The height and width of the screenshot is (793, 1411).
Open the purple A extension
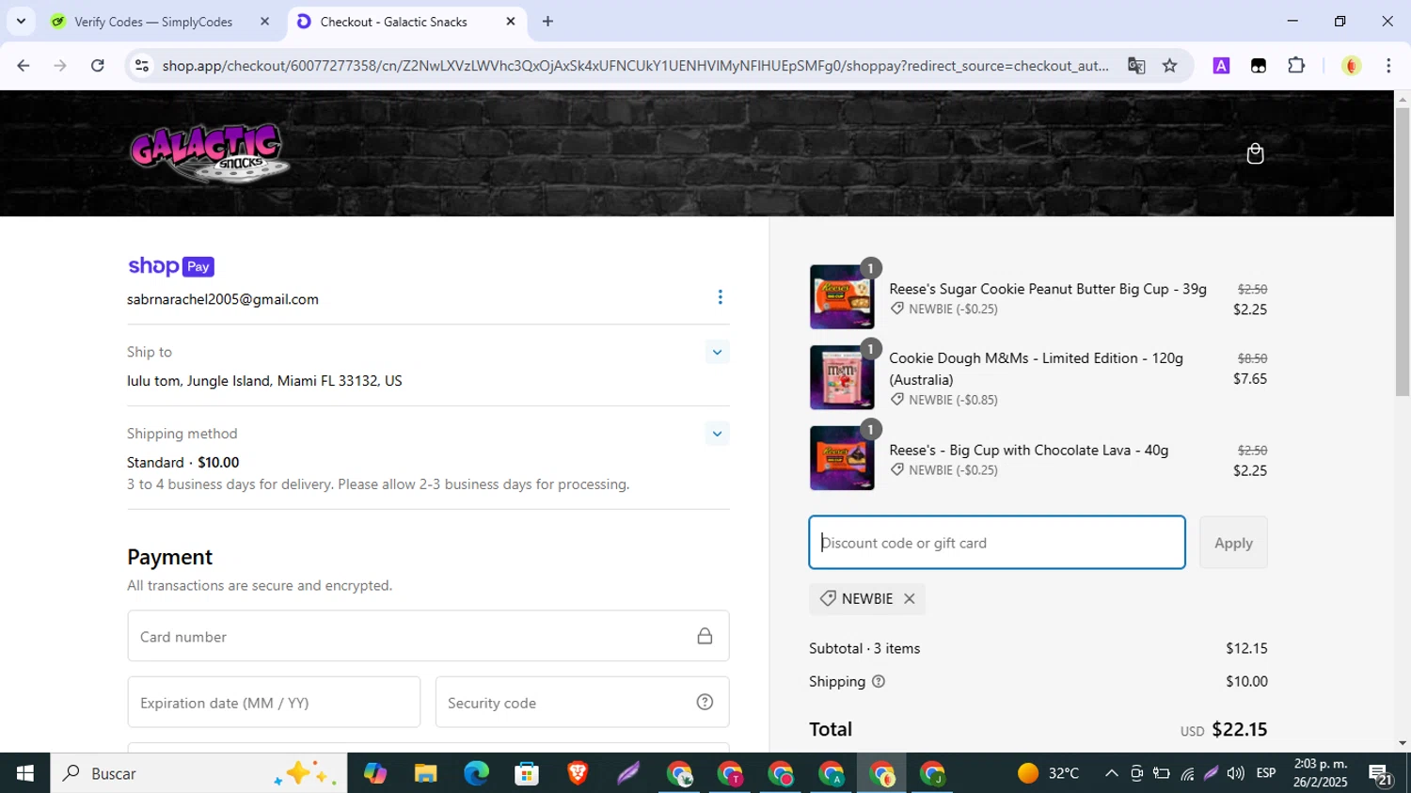(1221, 66)
